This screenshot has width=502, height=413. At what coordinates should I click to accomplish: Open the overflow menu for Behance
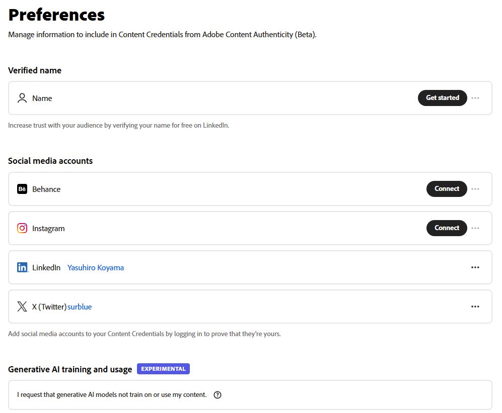[475, 189]
